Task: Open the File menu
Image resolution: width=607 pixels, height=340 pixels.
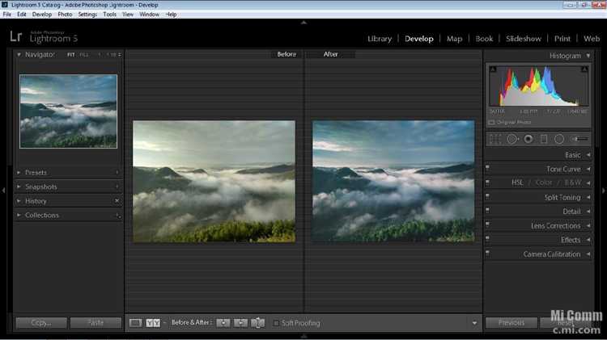Action: pos(7,15)
